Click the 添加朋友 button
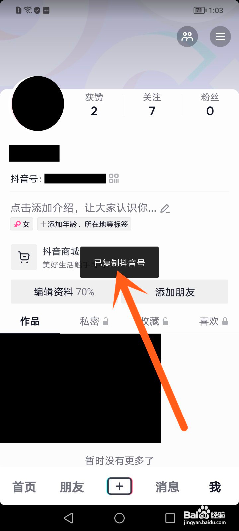Screen dimensions: 239x531 pyautogui.click(x=175, y=292)
